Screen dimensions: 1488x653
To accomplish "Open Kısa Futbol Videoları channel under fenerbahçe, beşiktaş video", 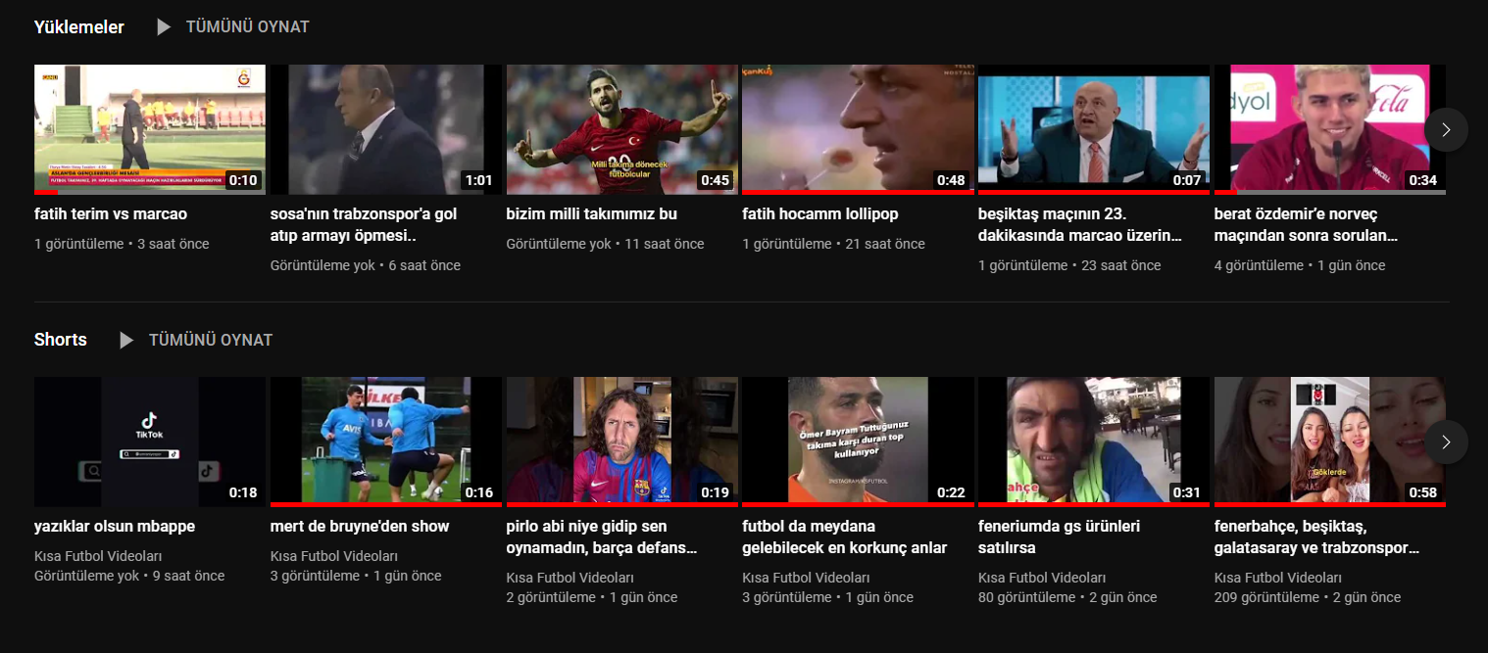I will click(1278, 578).
